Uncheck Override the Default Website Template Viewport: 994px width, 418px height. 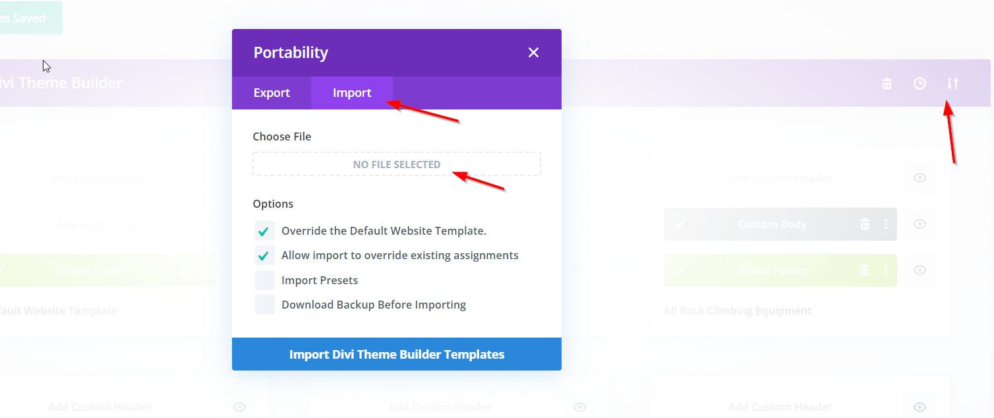click(x=265, y=231)
